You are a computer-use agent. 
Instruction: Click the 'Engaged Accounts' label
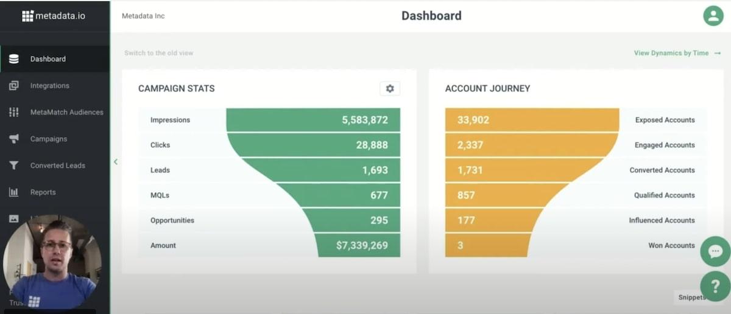click(x=664, y=145)
